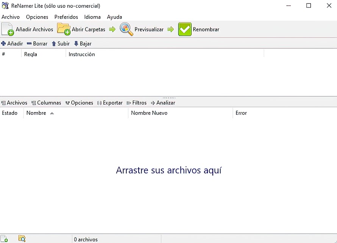337x243 pixels.
Task: Click the Previsualizar magnifier icon
Action: (x=126, y=29)
